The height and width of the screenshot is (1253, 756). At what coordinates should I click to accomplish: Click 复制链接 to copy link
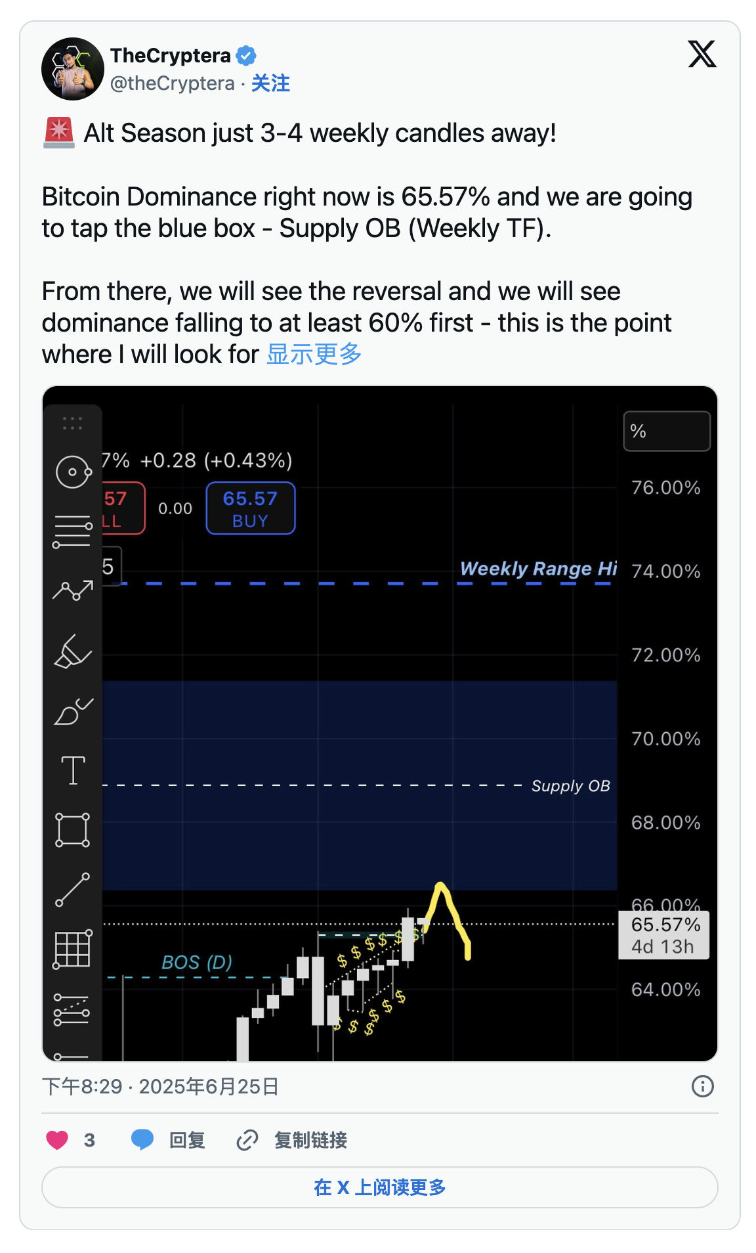[x=292, y=1140]
